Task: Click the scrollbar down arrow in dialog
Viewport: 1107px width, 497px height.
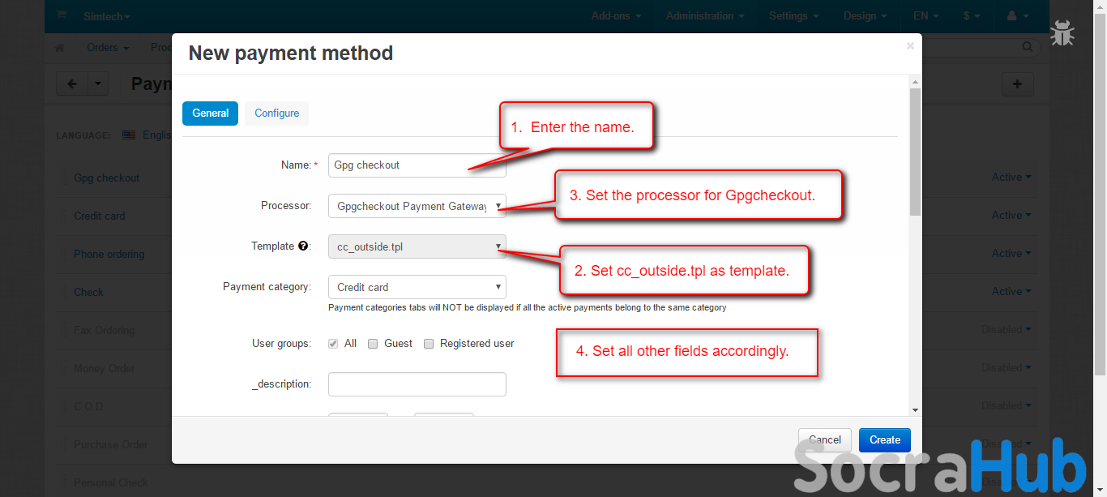Action: coord(915,410)
